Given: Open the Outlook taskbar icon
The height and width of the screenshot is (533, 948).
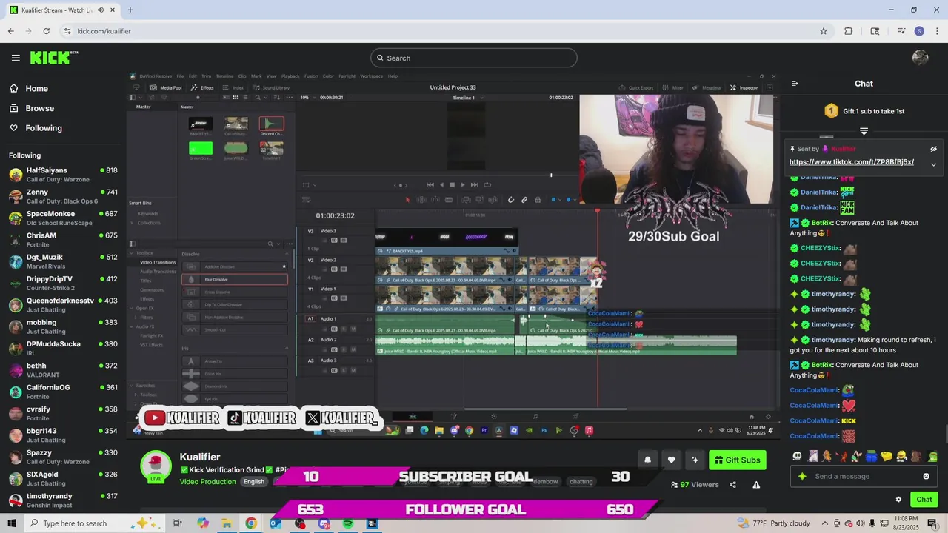Looking at the screenshot, I should coord(276,523).
